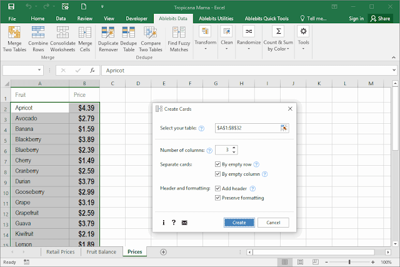This screenshot has height=267, width=400.
Task: Open Find Fuzzy Matches tool
Action: pyautogui.click(x=179, y=39)
